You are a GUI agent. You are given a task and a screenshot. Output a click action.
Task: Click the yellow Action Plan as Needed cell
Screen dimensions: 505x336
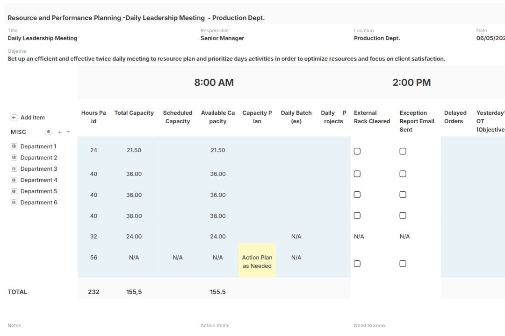click(257, 261)
